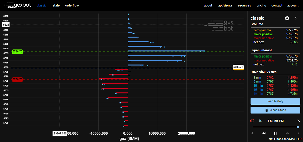Viewport: 303px width, 142px height.
Task: Click the red 5766.70 major negative marker
Action: (x=17, y=80)
